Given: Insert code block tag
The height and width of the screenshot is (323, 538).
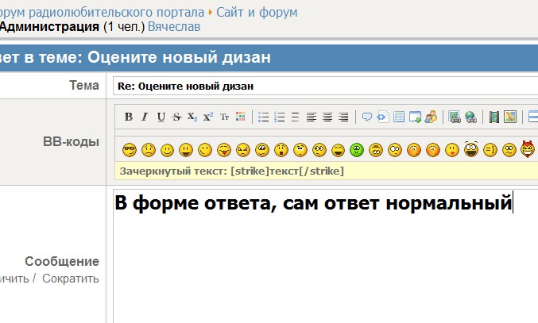Looking at the screenshot, I should pyautogui.click(x=382, y=117).
